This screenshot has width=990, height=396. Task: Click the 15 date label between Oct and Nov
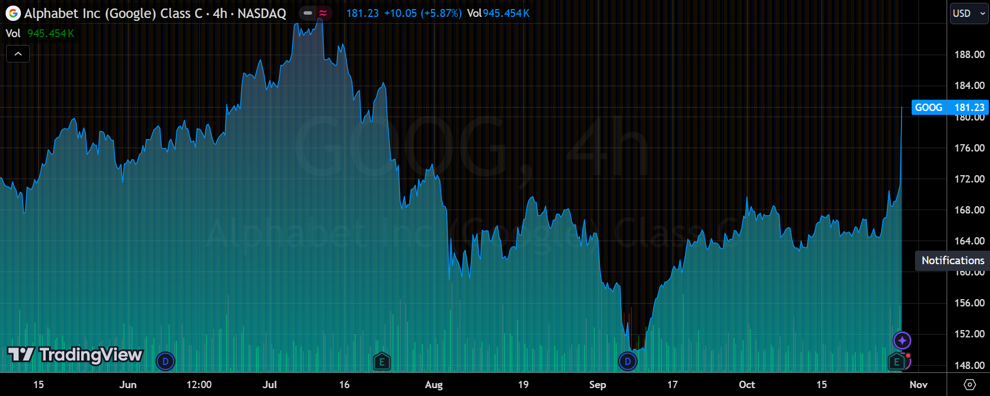(x=821, y=385)
